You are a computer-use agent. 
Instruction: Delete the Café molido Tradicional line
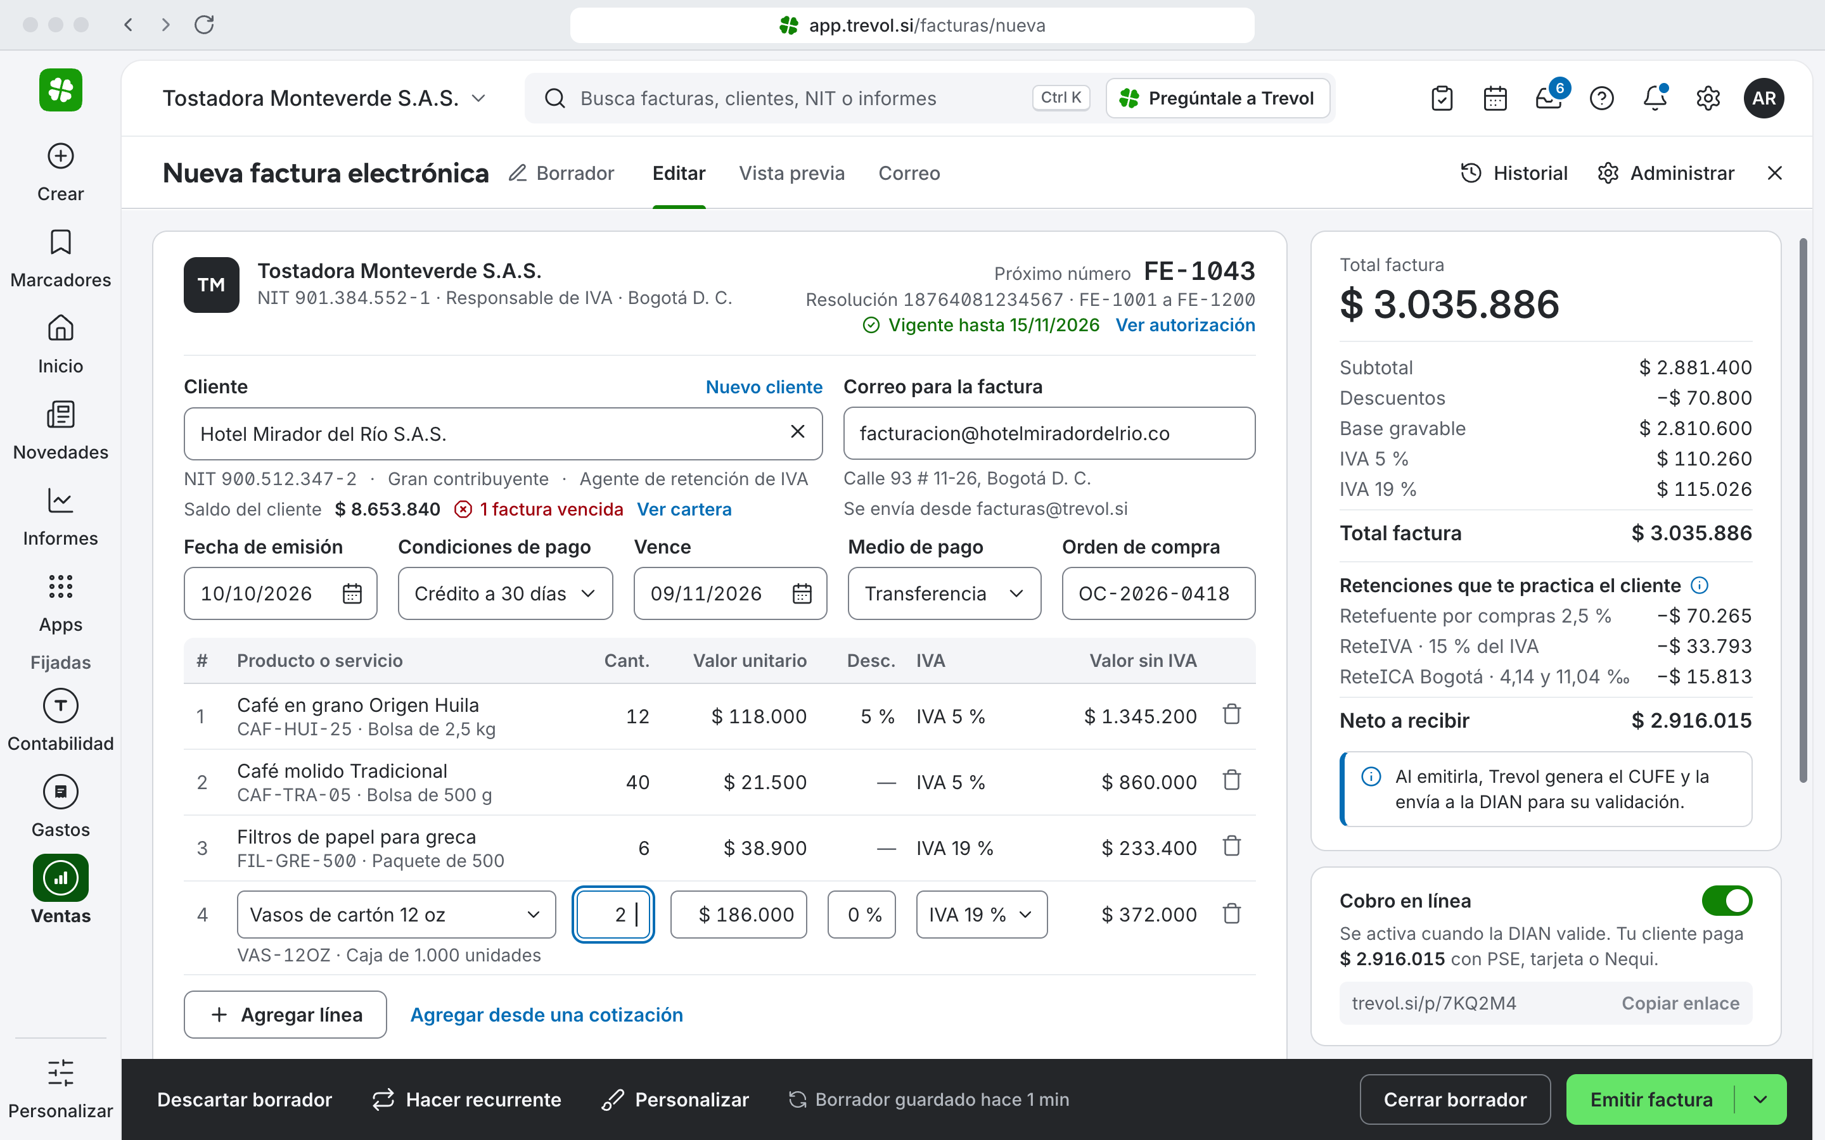point(1231,780)
